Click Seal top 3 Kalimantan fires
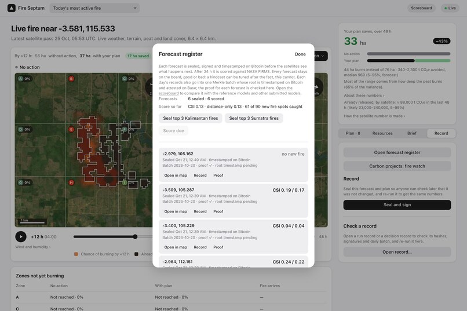Viewport: 467px width, 311px height. [x=190, y=118]
